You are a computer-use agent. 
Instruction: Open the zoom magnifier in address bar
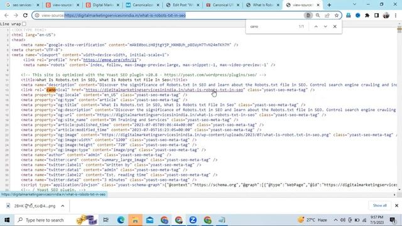coord(318,15)
